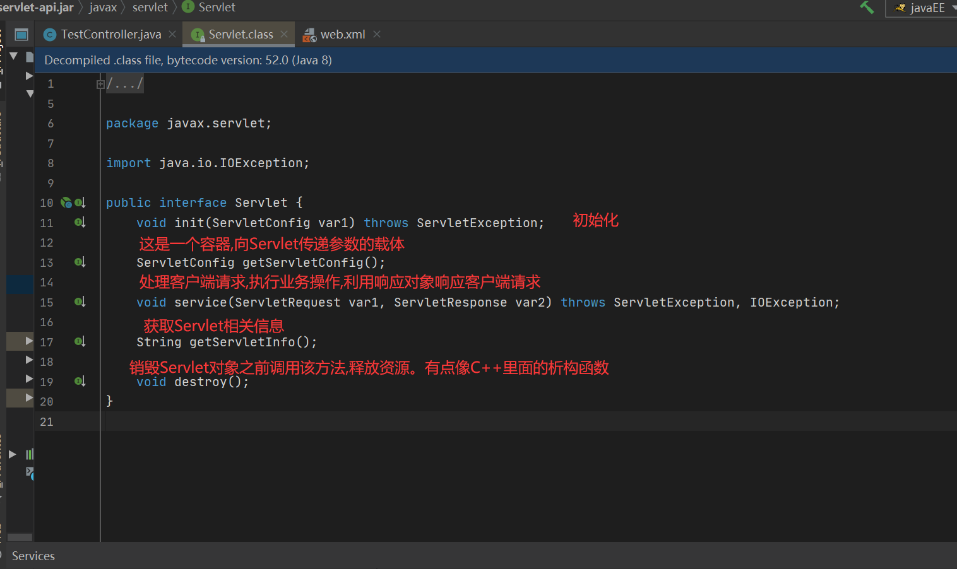Click the gutter icon beside getServletInfo on line 17
957x569 pixels.
[80, 342]
